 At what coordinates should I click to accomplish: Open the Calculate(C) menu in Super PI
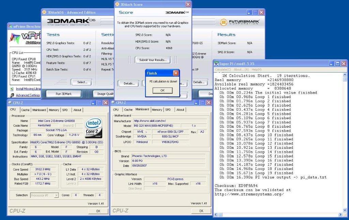click(223, 69)
